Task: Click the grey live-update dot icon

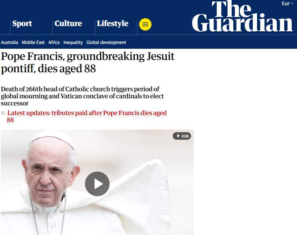Action: 3,113
